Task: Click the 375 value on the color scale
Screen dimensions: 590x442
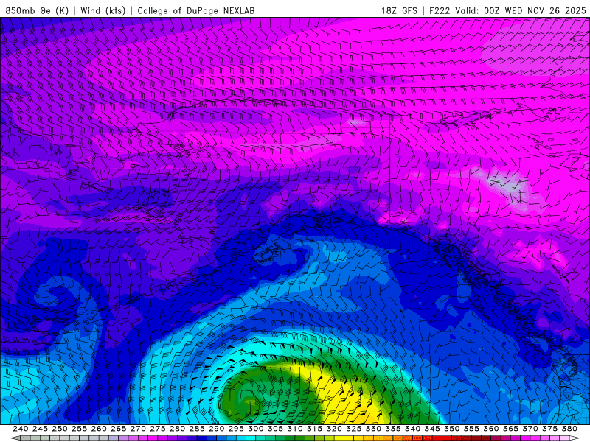Action: click(x=549, y=429)
